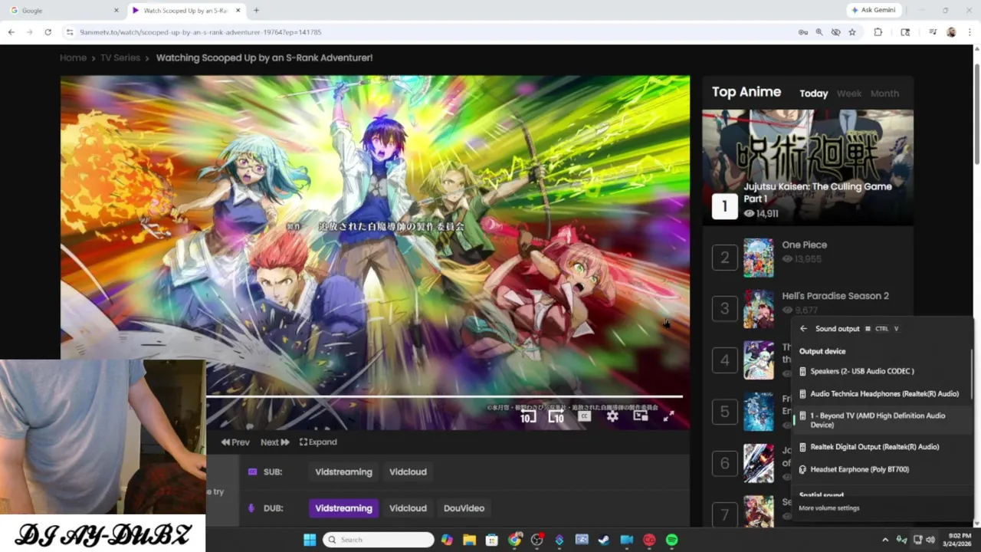The height and width of the screenshot is (552, 981).
Task: Open TV Series breadcrumb link
Action: tap(120, 58)
